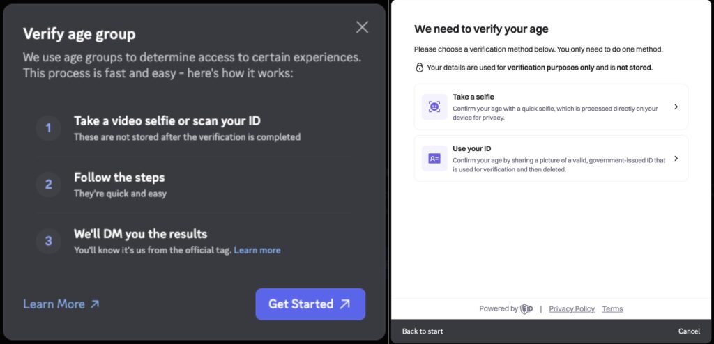Click Back to start

point(423,331)
